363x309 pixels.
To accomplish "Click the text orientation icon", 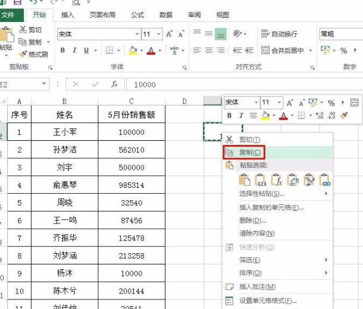I will click(237, 34).
